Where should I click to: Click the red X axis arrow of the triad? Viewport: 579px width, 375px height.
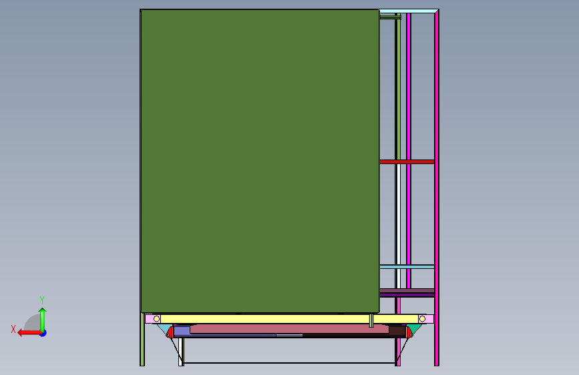pyautogui.click(x=29, y=333)
